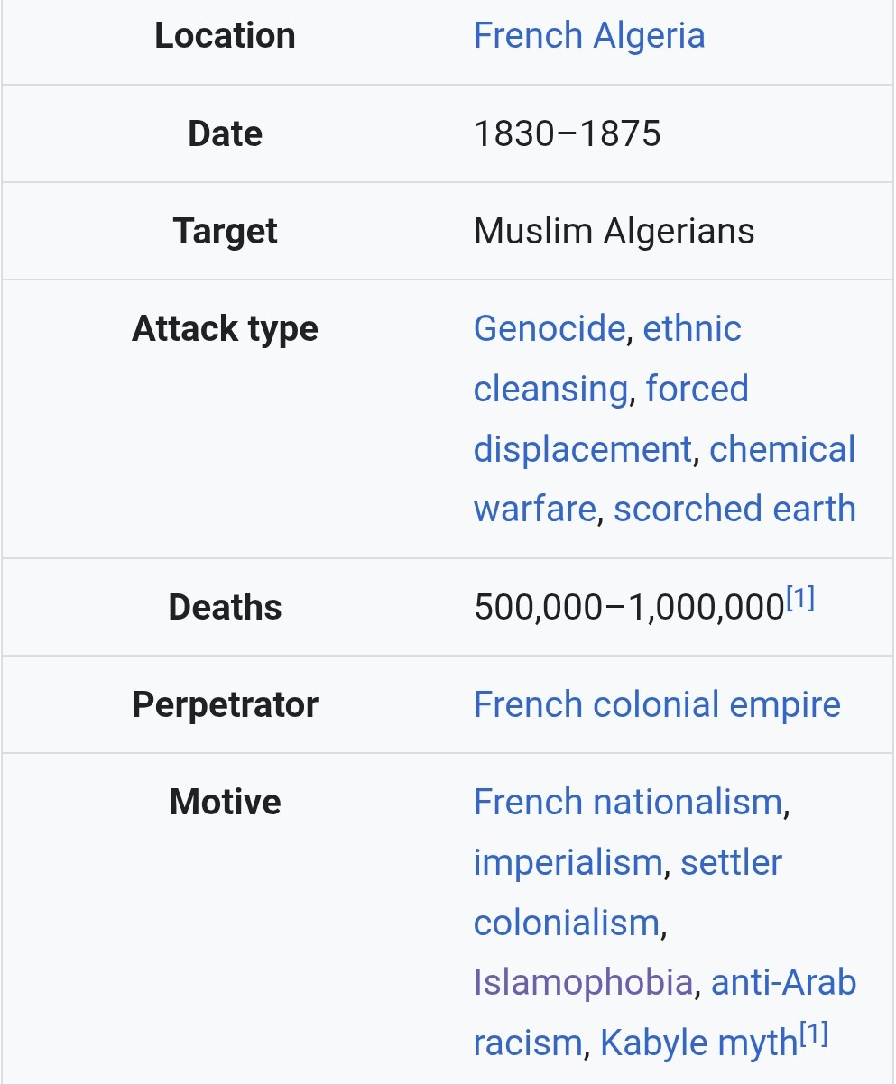Open the French Algeria link
This screenshot has width=896, height=1084.
pos(588,36)
